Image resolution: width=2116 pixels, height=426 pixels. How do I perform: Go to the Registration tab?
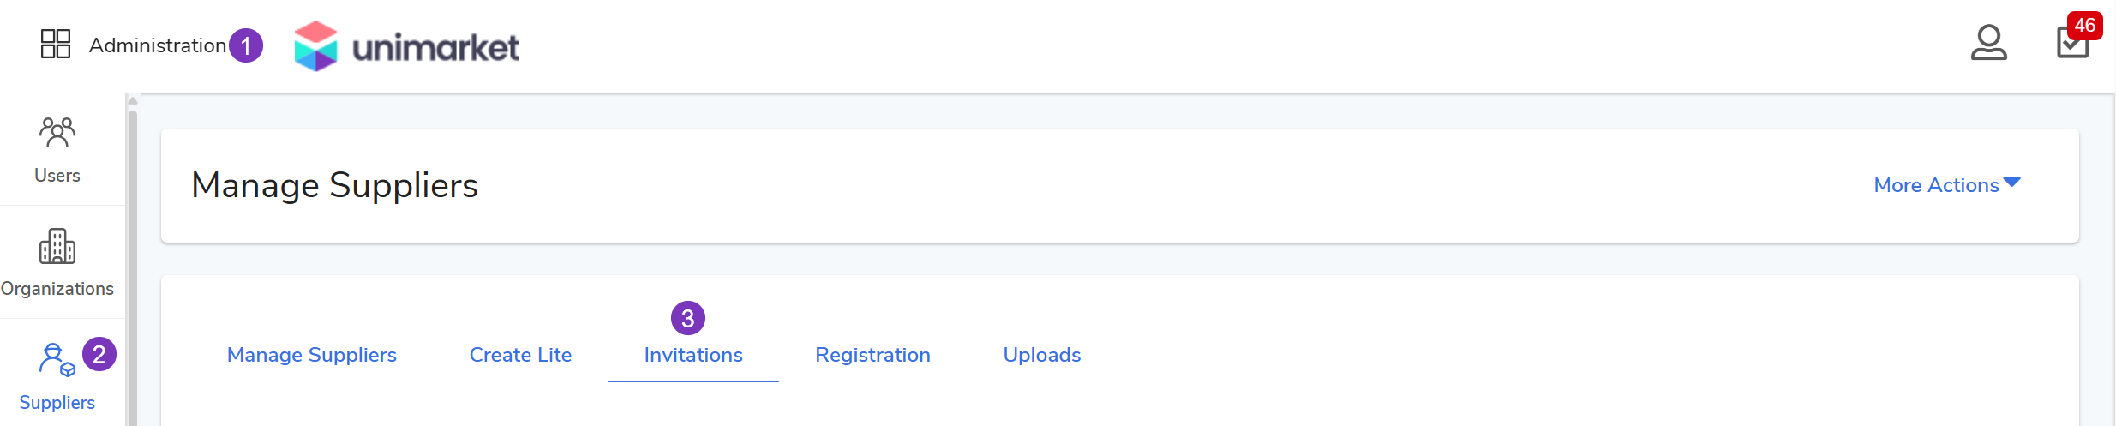tap(872, 355)
